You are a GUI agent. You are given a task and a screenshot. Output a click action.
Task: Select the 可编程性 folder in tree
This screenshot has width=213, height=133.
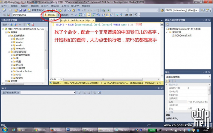21,68
